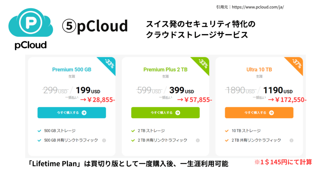The height and width of the screenshot is (186, 331).
Task: Click the orange checkmark beside 10 TB storage
Action: (227, 131)
